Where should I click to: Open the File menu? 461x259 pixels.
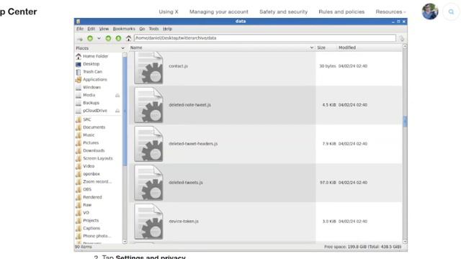[80, 29]
